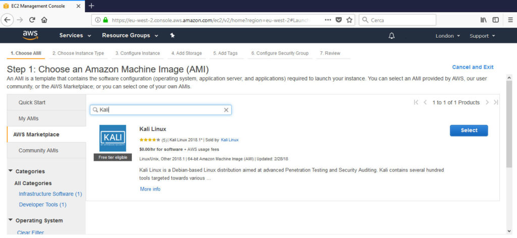Image resolution: width=517 pixels, height=238 pixels.
Task: Go to the browser Home page
Action: pyautogui.click(x=44, y=20)
